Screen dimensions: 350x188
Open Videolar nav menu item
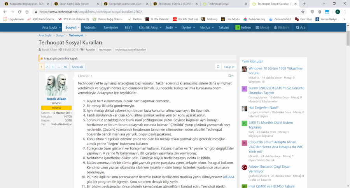(x=90, y=28)
